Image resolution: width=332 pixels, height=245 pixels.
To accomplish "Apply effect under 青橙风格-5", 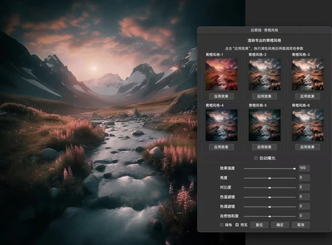I will 264,147.
